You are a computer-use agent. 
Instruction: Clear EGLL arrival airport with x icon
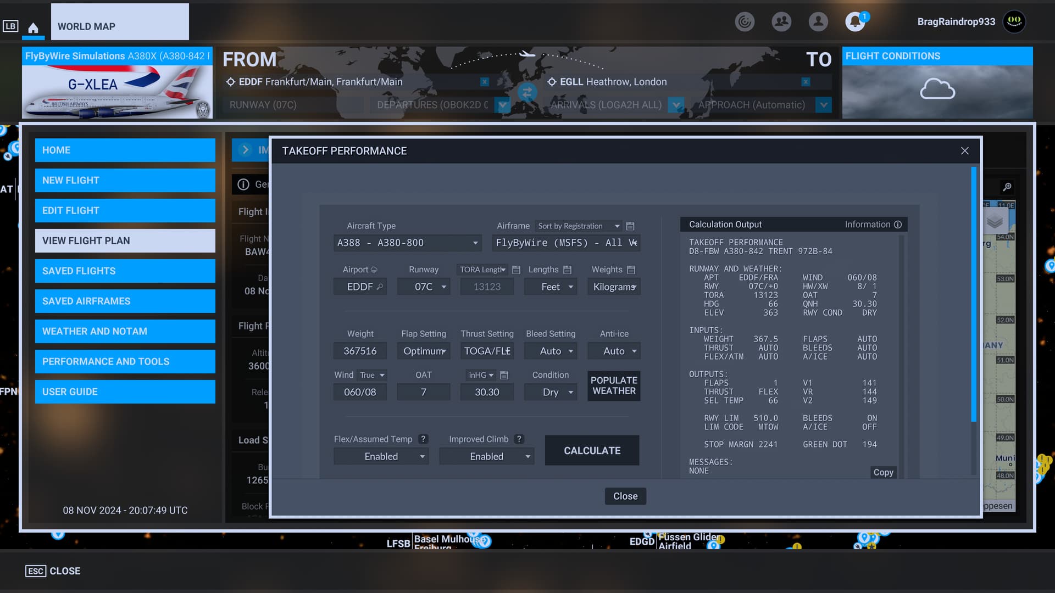tap(806, 82)
